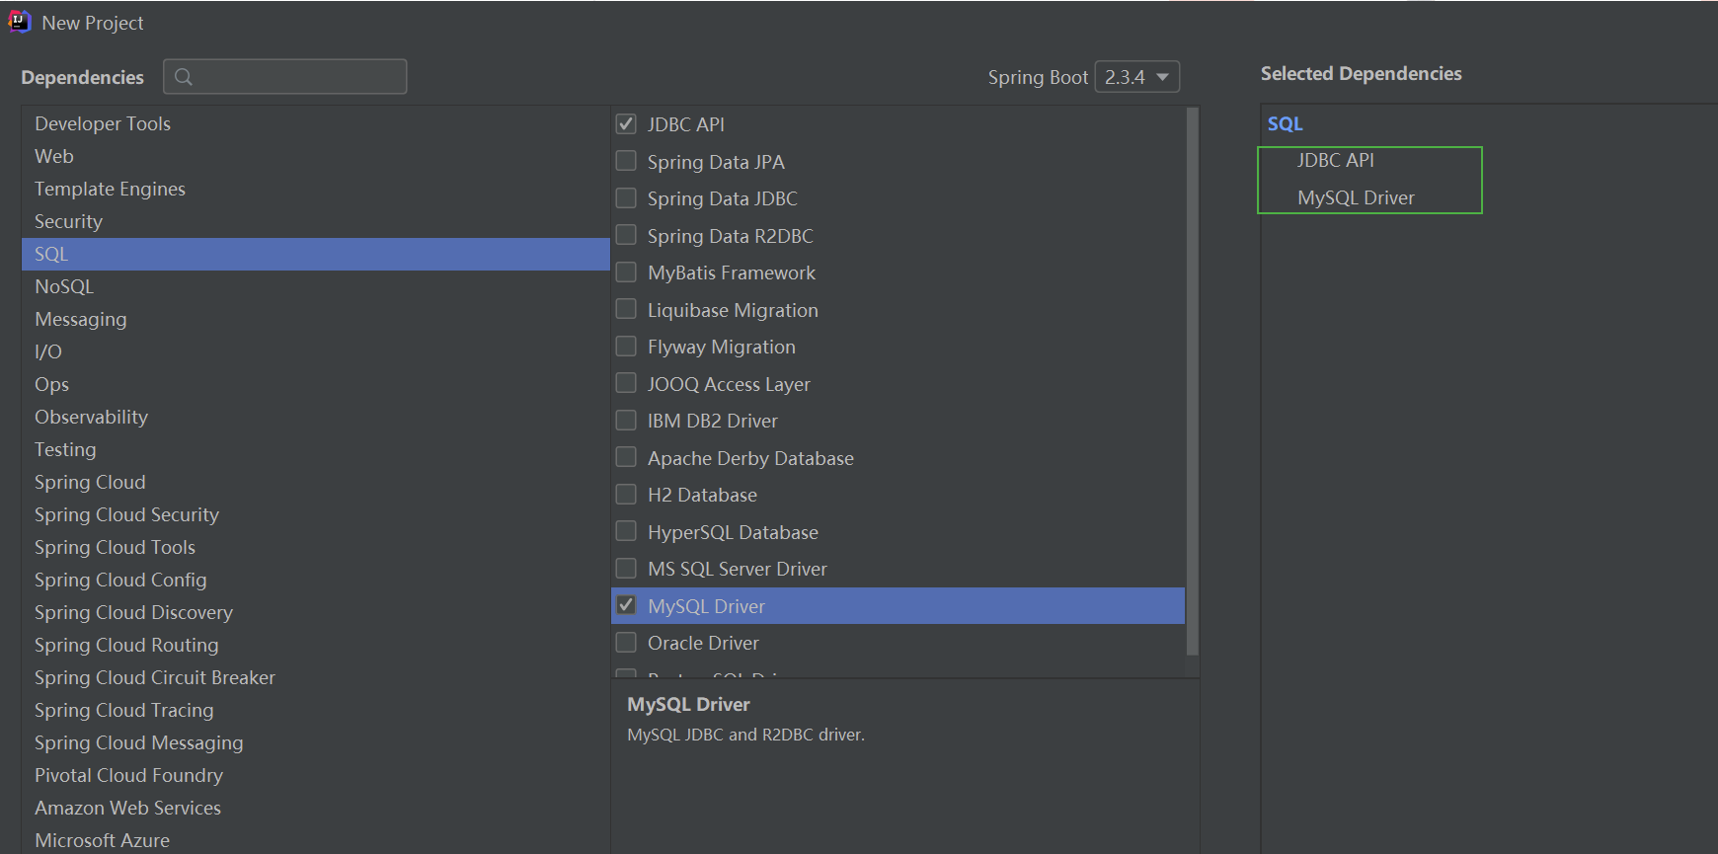Select the Spring Cloud Routing category
Image resolution: width=1718 pixels, height=854 pixels.
[316, 645]
